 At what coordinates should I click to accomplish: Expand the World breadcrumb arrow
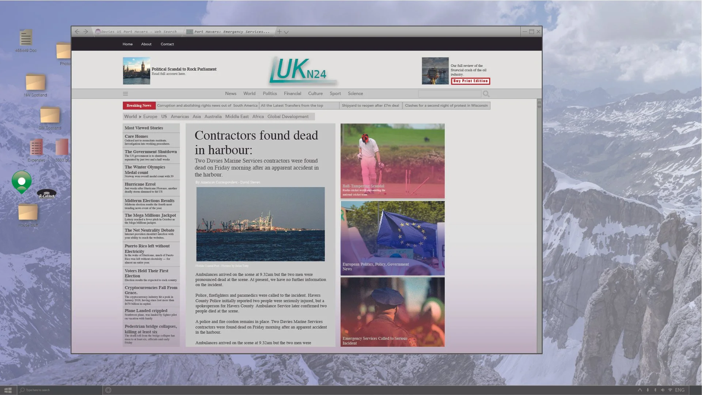140,117
